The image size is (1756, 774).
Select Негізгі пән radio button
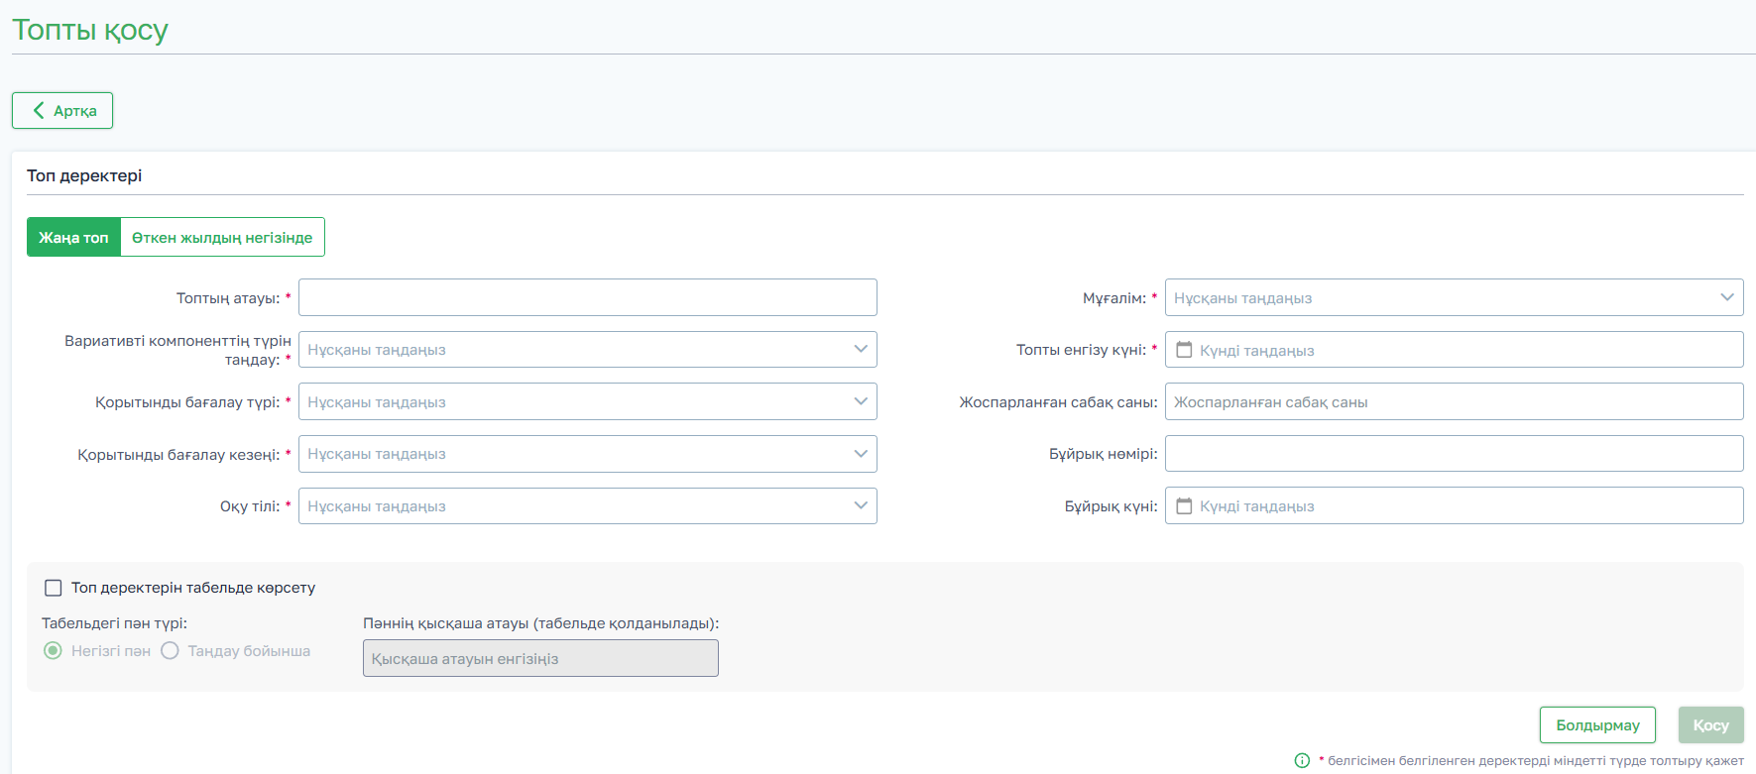[54, 651]
